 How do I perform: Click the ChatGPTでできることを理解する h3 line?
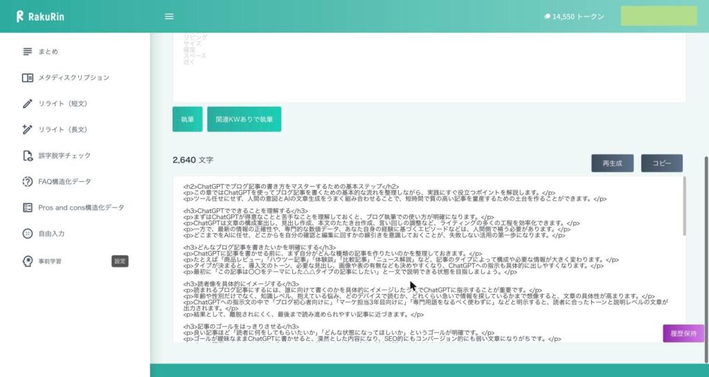[246, 211]
